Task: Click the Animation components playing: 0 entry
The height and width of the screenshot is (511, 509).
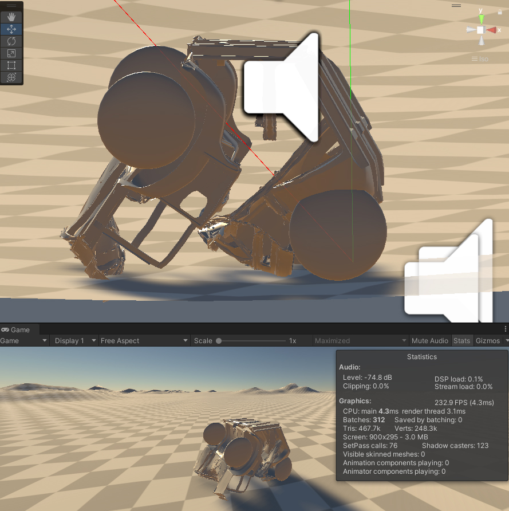Action: point(396,463)
